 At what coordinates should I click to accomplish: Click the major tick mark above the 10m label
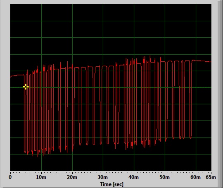42,172
